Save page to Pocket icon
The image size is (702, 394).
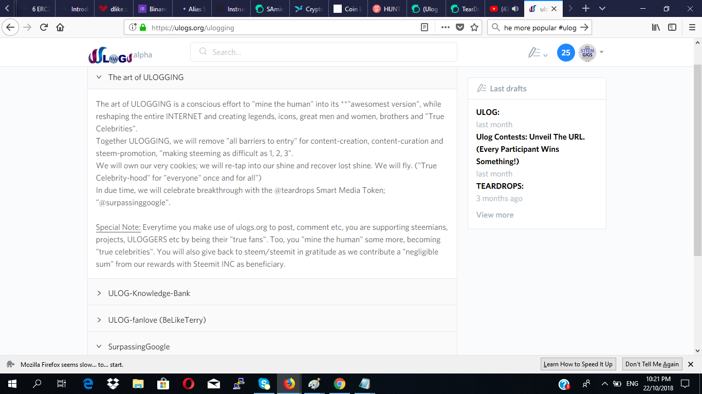(460, 28)
